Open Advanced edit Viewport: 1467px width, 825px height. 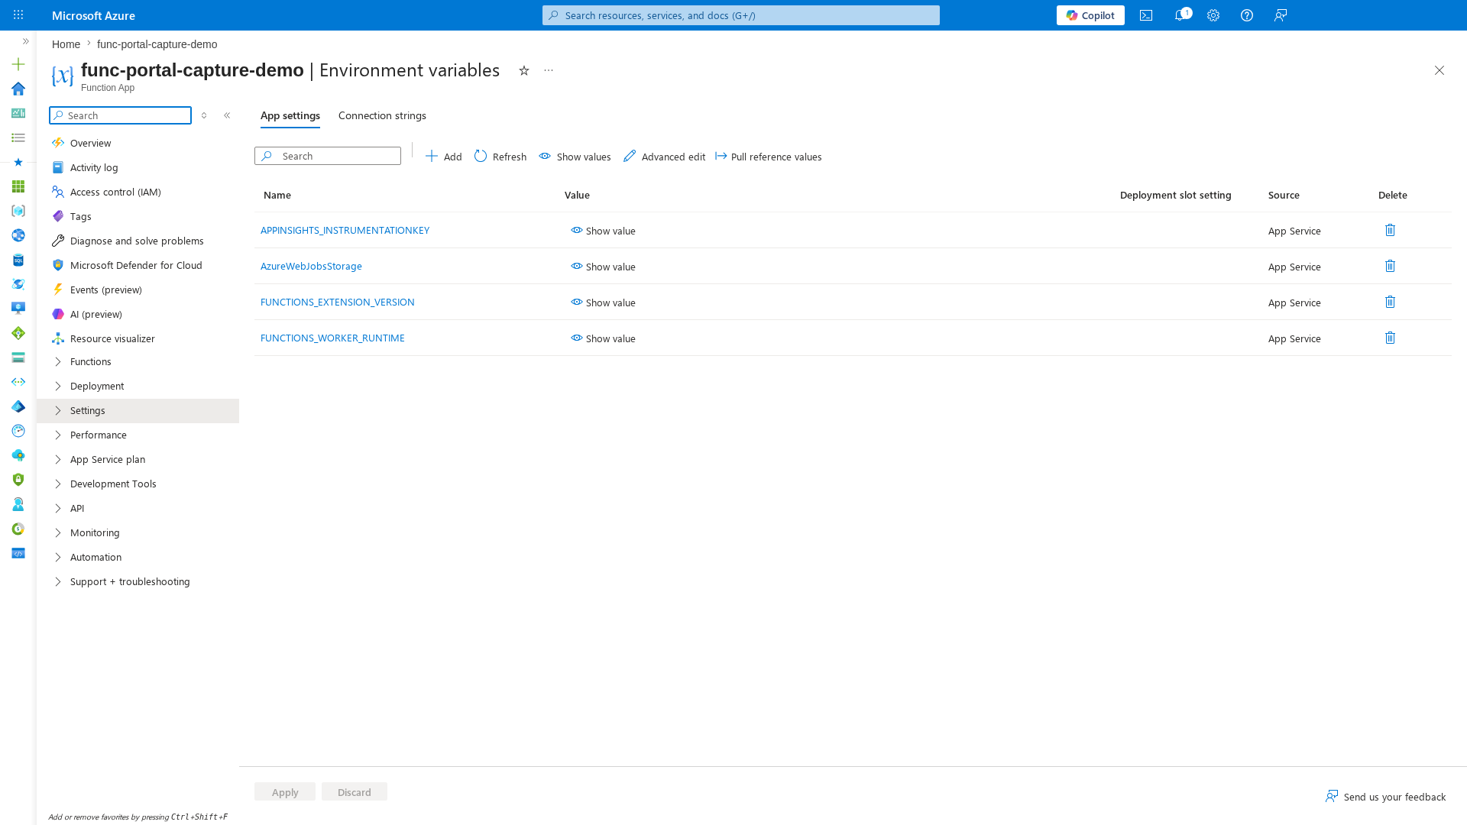pyautogui.click(x=664, y=157)
